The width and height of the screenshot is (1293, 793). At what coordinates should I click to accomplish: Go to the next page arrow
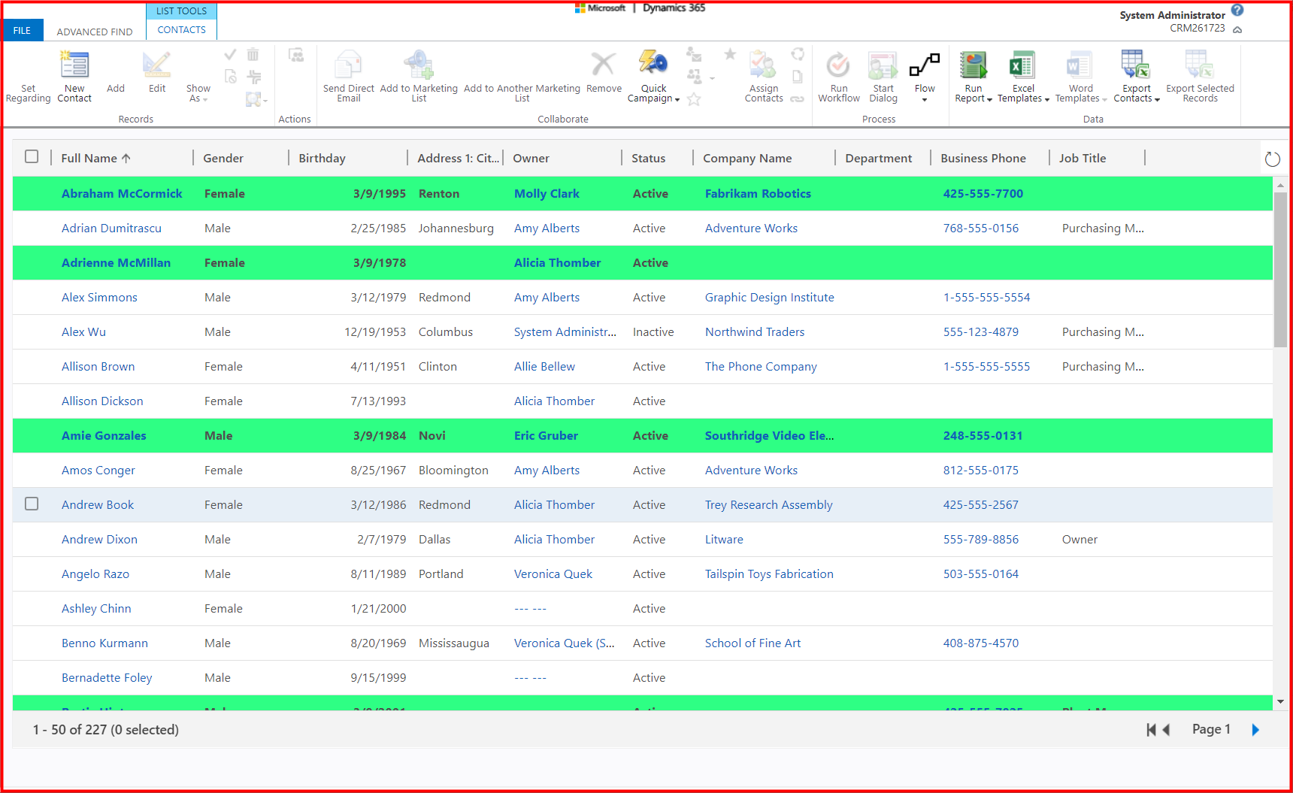tap(1255, 729)
